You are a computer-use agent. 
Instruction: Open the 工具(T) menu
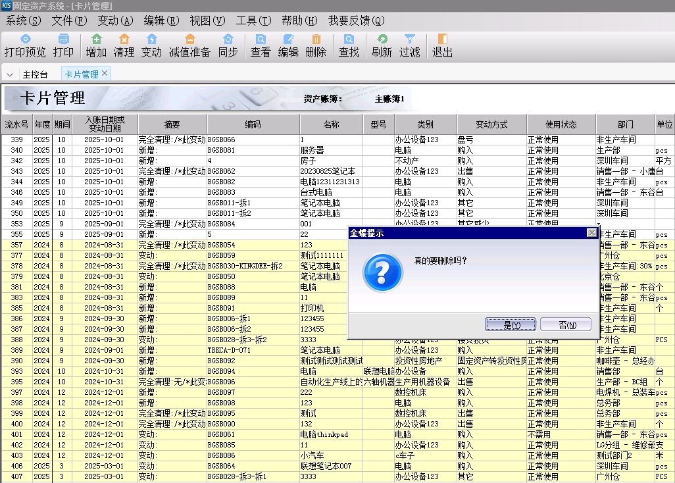click(x=253, y=20)
